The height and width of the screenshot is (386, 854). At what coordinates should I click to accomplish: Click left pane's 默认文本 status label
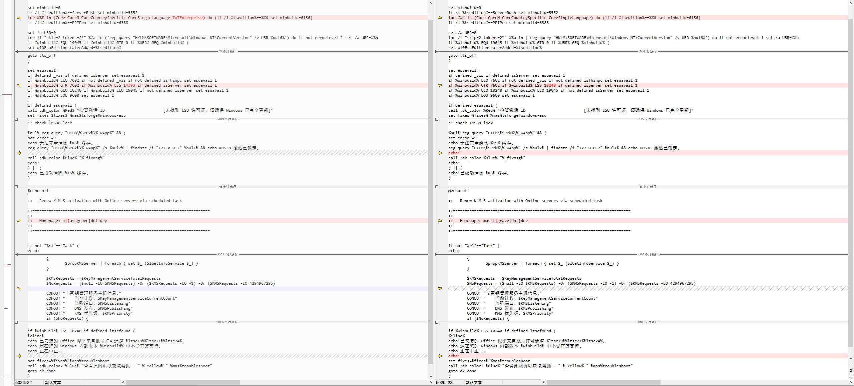tap(53, 382)
